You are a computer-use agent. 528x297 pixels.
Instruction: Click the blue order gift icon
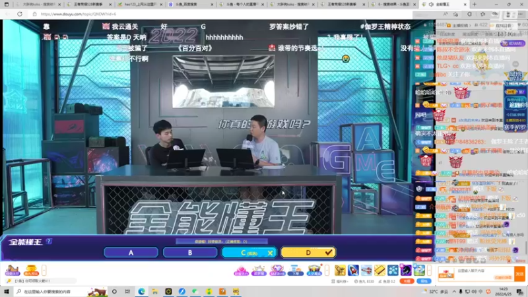coord(296,270)
